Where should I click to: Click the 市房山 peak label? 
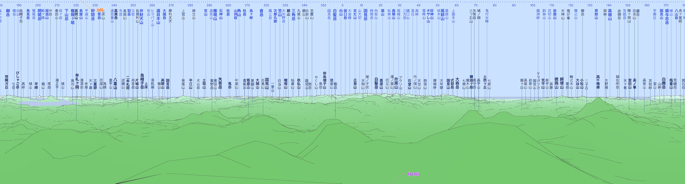pyautogui.click(x=396, y=83)
